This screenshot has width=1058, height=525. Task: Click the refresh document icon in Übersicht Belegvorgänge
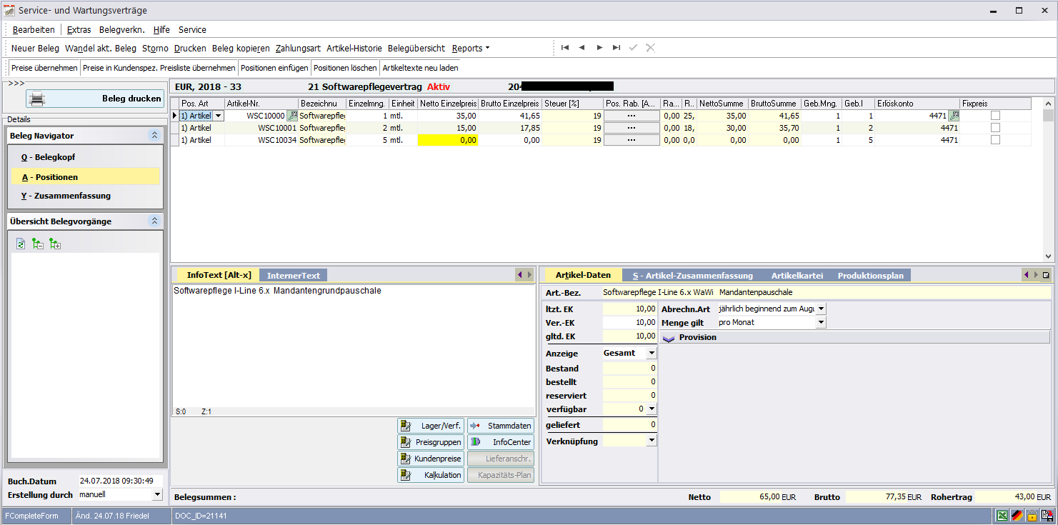pos(21,244)
